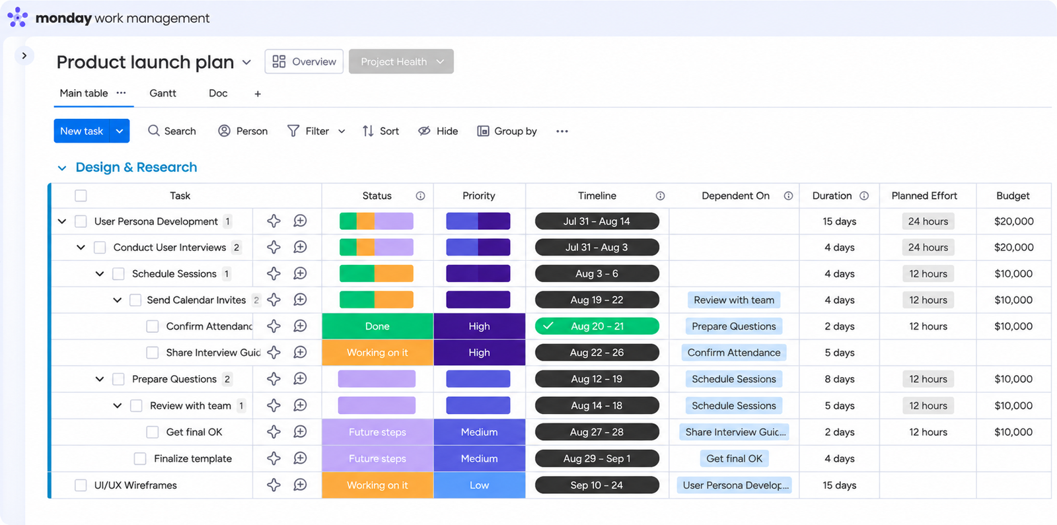The width and height of the screenshot is (1057, 525).
Task: Click the monday logo icon
Action: 18,17
